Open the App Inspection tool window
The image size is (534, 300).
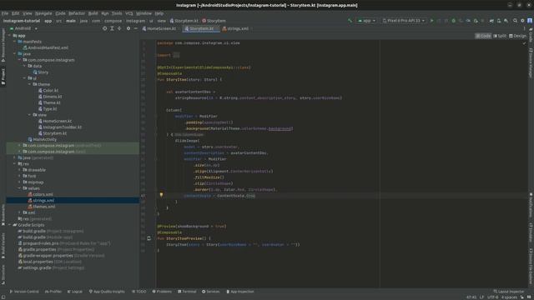(x=240, y=292)
